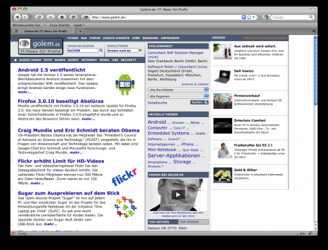Viewport: 328px width, 250px height.
Task: Open the Dell Vostro ad laptop image
Action: 223,76
